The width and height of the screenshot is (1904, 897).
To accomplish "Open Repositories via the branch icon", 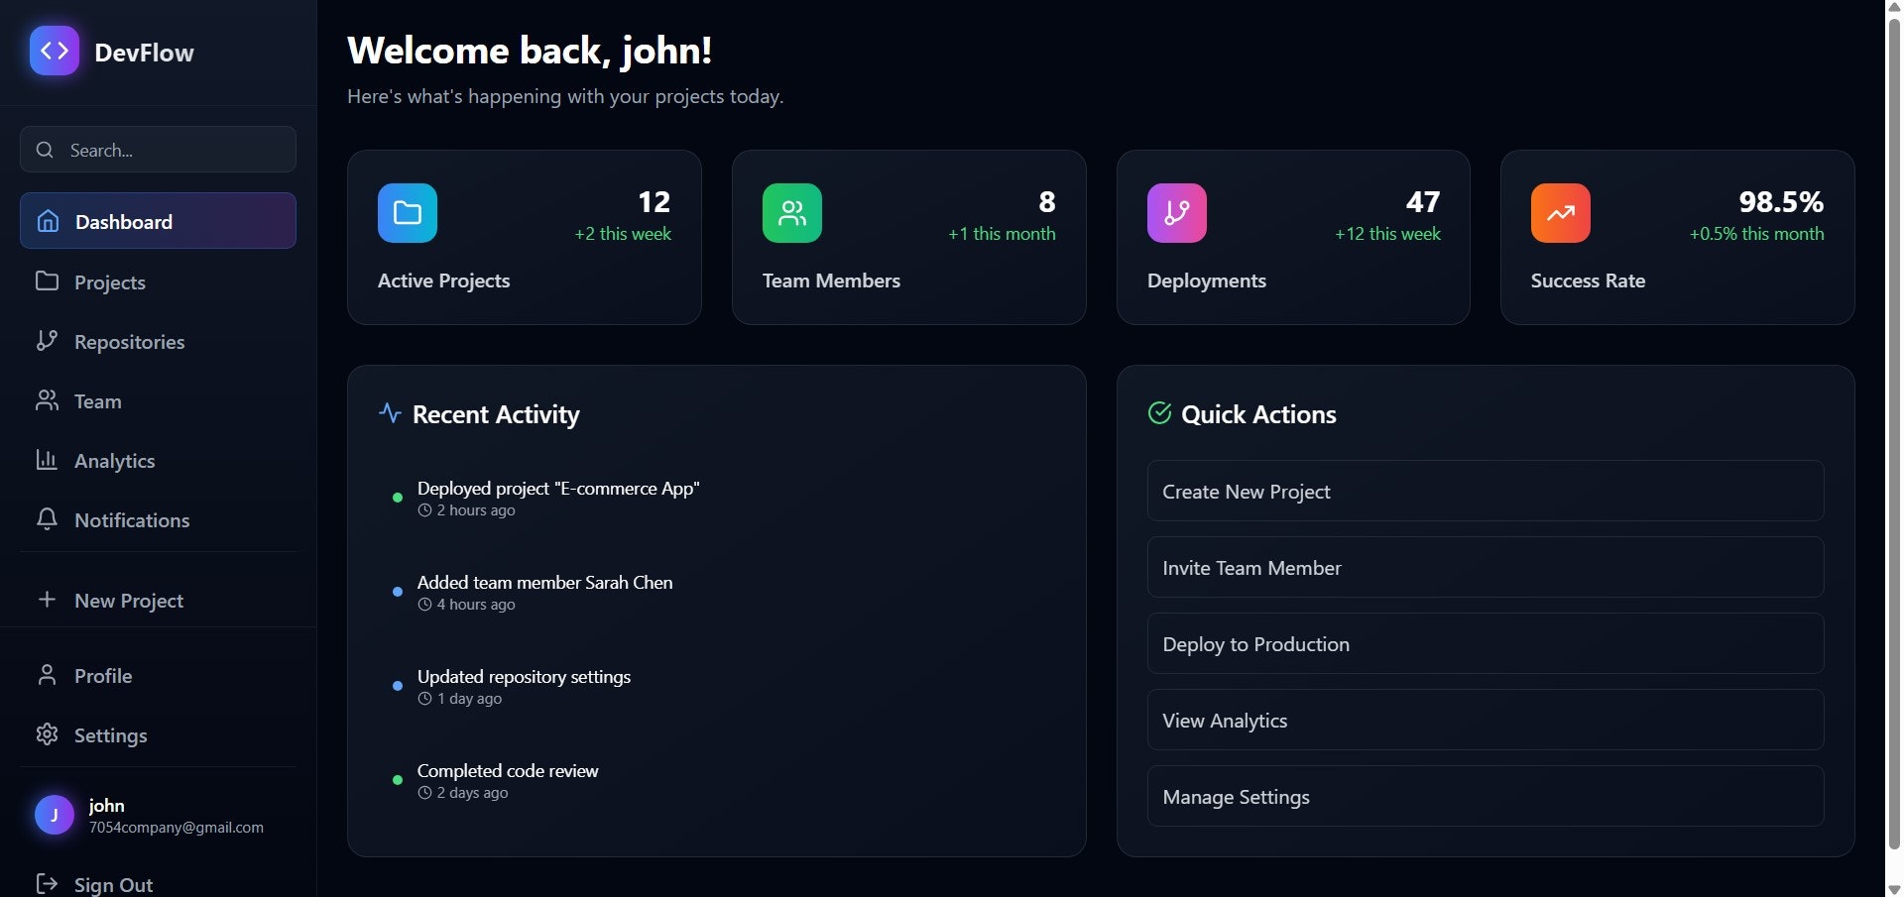I will tap(47, 341).
